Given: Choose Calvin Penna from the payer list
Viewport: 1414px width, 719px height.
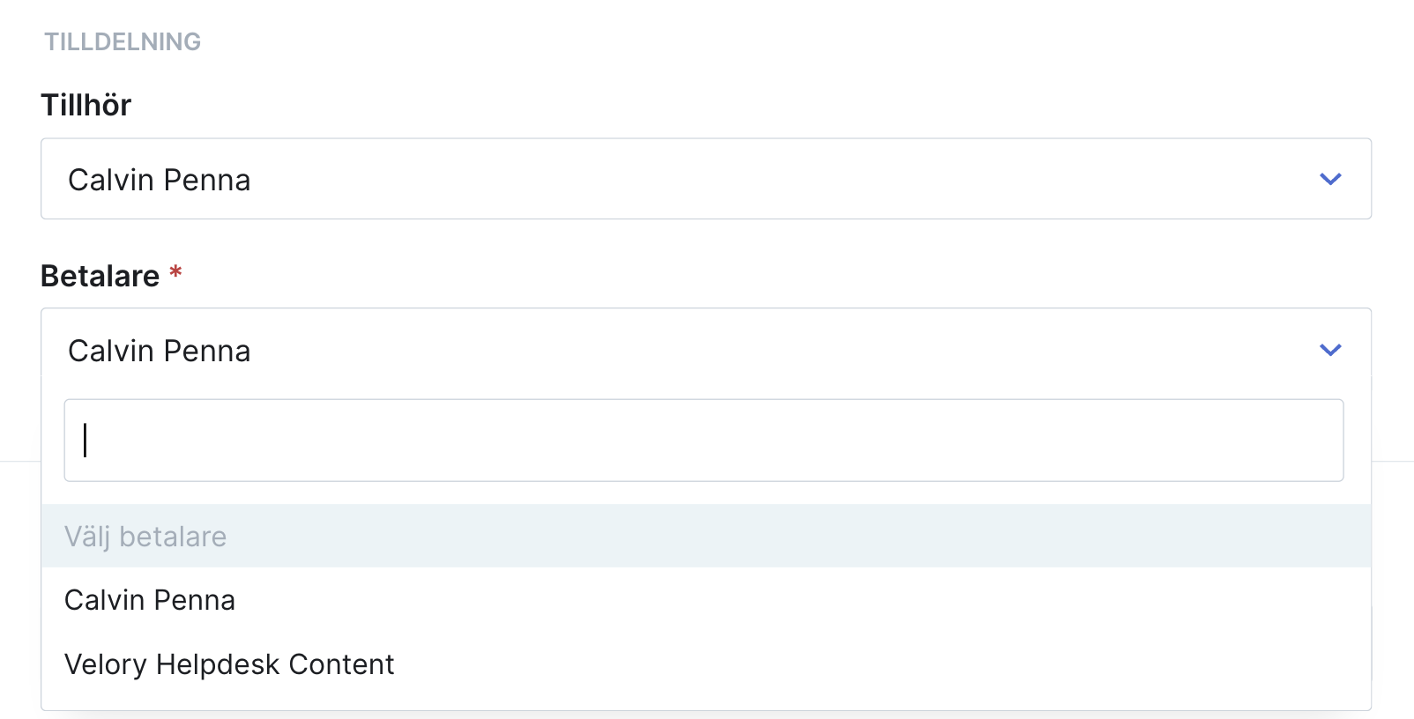Looking at the screenshot, I should coord(706,600).
